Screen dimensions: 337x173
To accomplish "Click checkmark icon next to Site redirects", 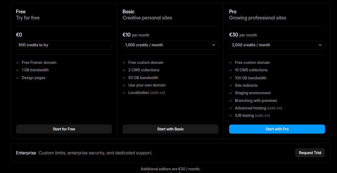I will (x=231, y=85).
